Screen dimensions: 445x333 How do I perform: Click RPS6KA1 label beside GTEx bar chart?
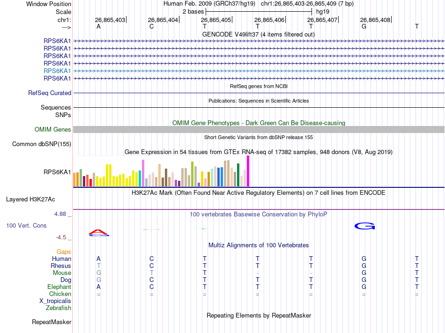pos(57,172)
